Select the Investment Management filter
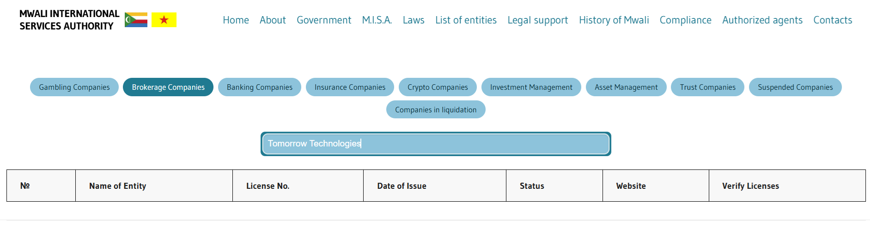This screenshot has width=870, height=239. [x=531, y=87]
